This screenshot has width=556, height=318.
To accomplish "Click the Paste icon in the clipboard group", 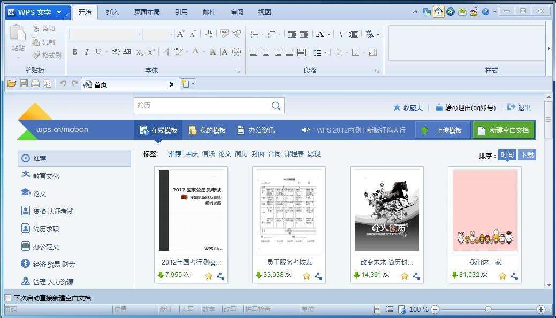I will click(x=18, y=33).
